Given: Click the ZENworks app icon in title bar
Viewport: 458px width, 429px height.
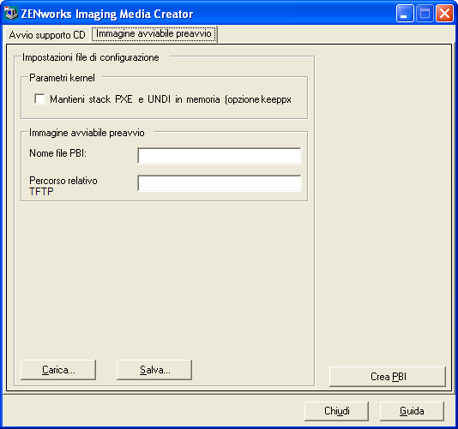Looking at the screenshot, I should coord(11,13).
